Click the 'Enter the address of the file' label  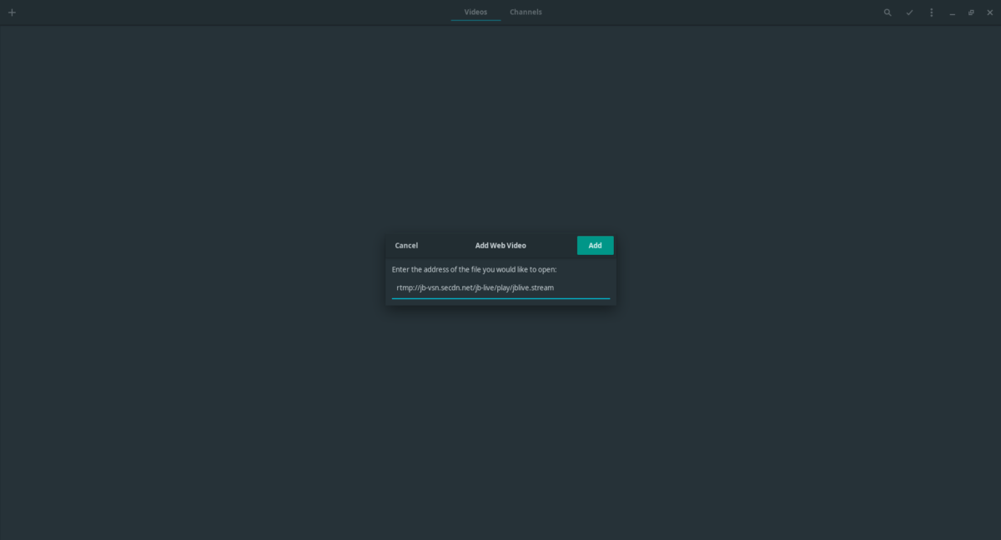coord(474,269)
